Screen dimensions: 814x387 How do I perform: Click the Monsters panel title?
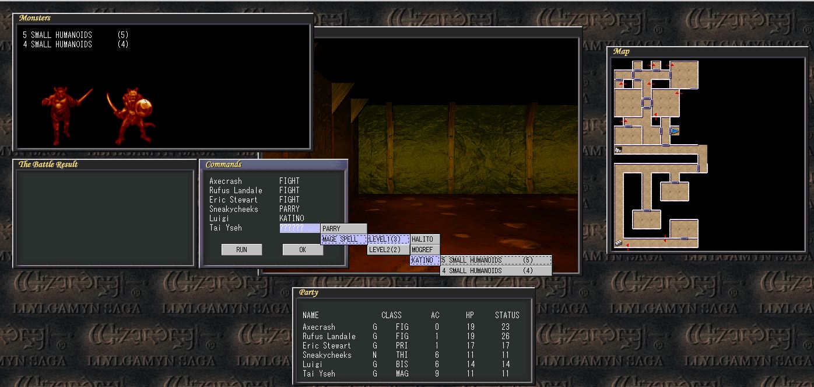(34, 18)
